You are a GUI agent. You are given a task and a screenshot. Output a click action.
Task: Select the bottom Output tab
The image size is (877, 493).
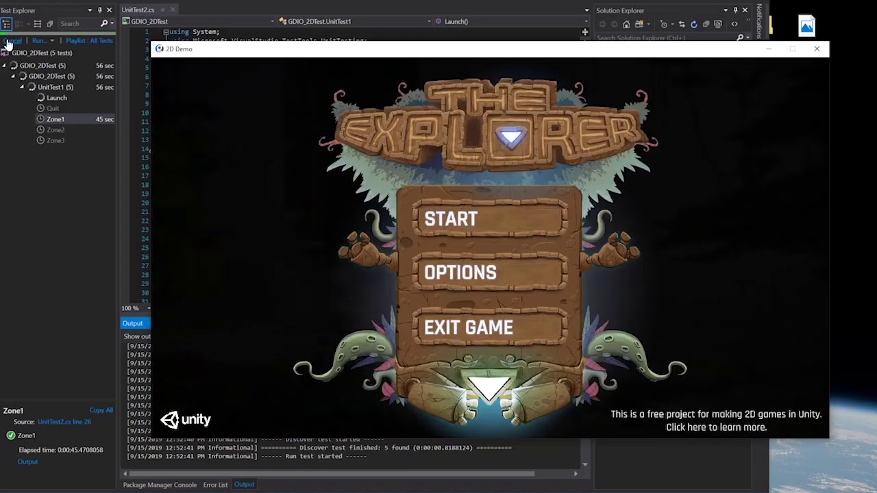pos(245,485)
